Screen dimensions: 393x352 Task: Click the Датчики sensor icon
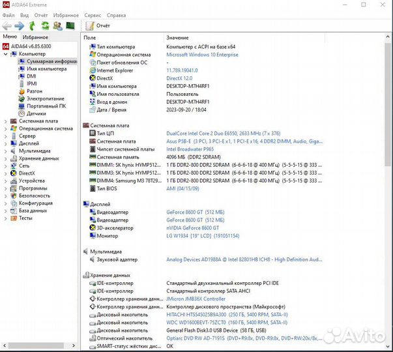(x=22, y=113)
